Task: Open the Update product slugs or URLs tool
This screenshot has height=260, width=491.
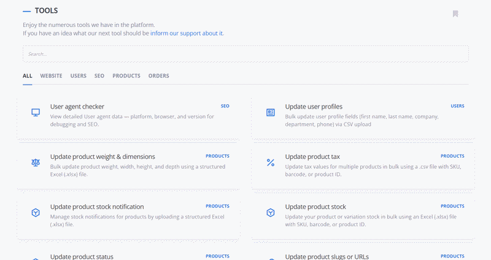Action: coord(327,256)
